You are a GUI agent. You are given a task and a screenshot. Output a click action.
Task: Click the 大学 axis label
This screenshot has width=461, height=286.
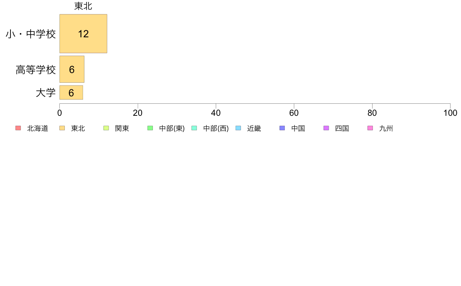(x=46, y=93)
